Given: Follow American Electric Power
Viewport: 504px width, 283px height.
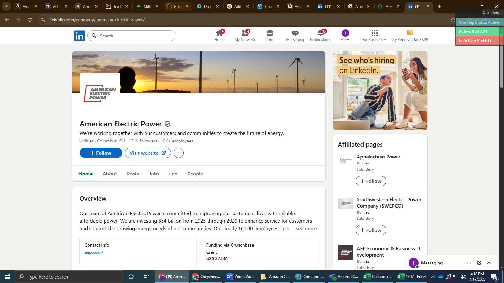Looking at the screenshot, I should (x=101, y=153).
